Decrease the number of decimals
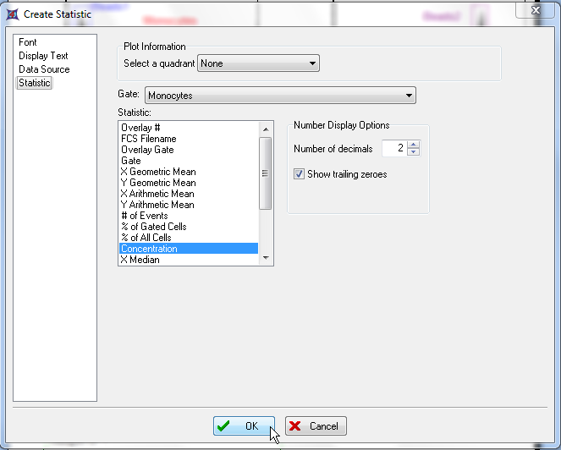The height and width of the screenshot is (450, 561). [x=414, y=152]
